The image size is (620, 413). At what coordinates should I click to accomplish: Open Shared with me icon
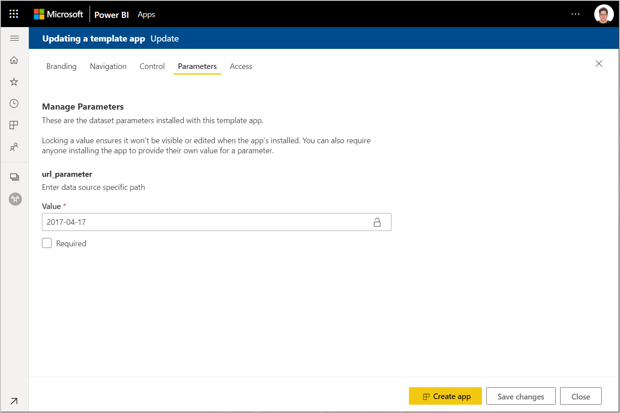click(14, 147)
